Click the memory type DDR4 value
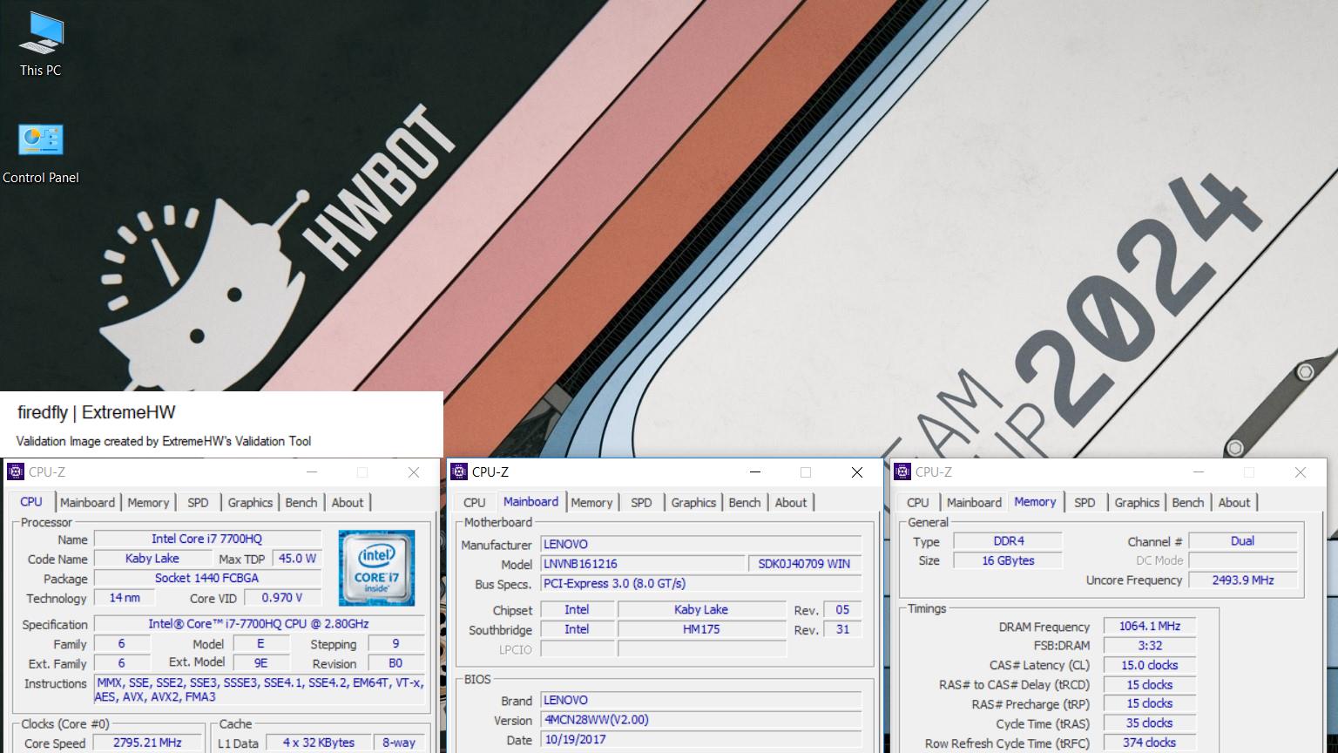This screenshot has width=1338, height=753. tap(1008, 541)
